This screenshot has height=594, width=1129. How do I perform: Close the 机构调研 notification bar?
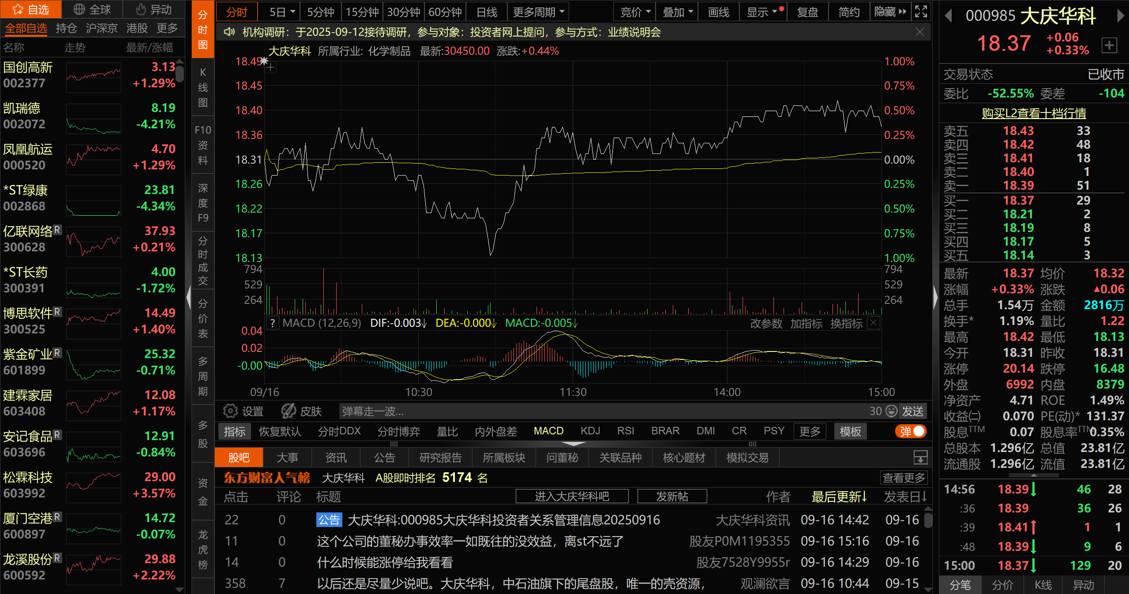(x=920, y=32)
